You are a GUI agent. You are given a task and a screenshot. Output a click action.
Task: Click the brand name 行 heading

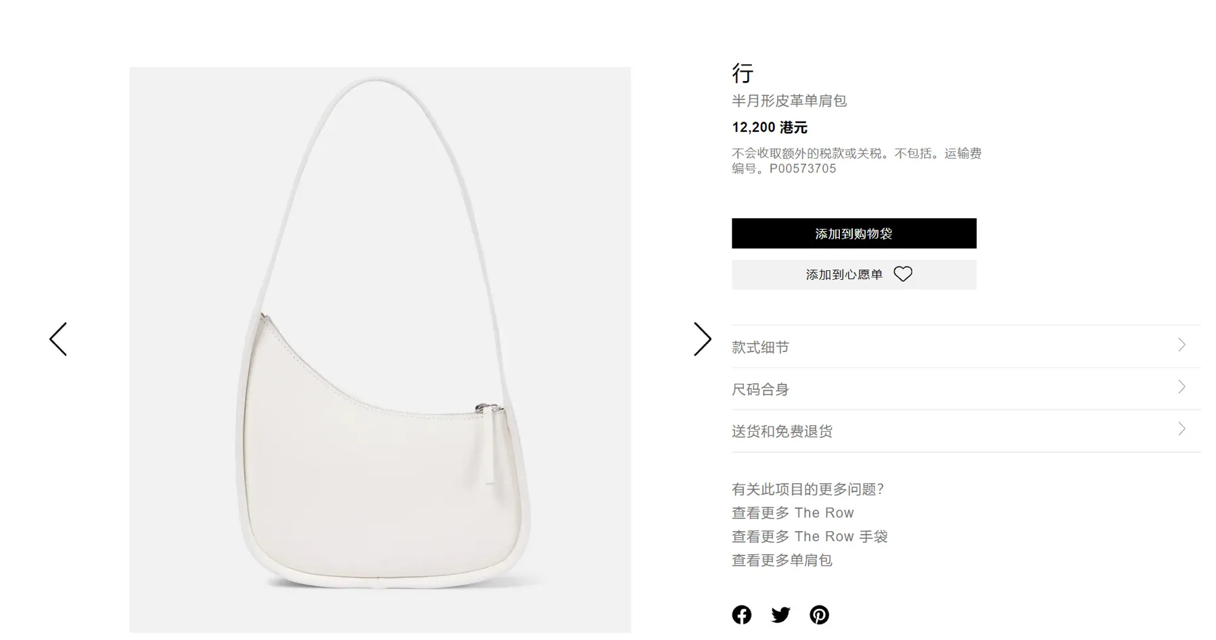click(743, 72)
